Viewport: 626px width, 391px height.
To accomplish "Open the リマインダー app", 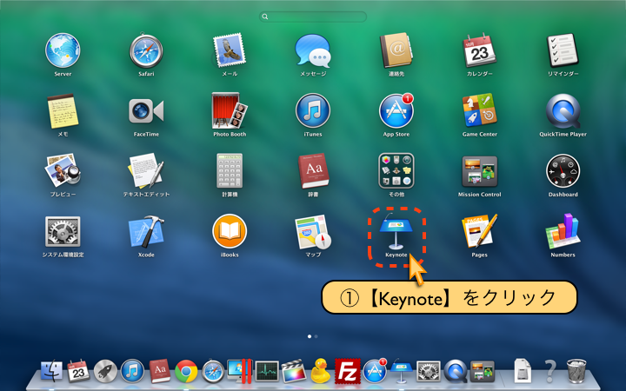I will 563,50.
